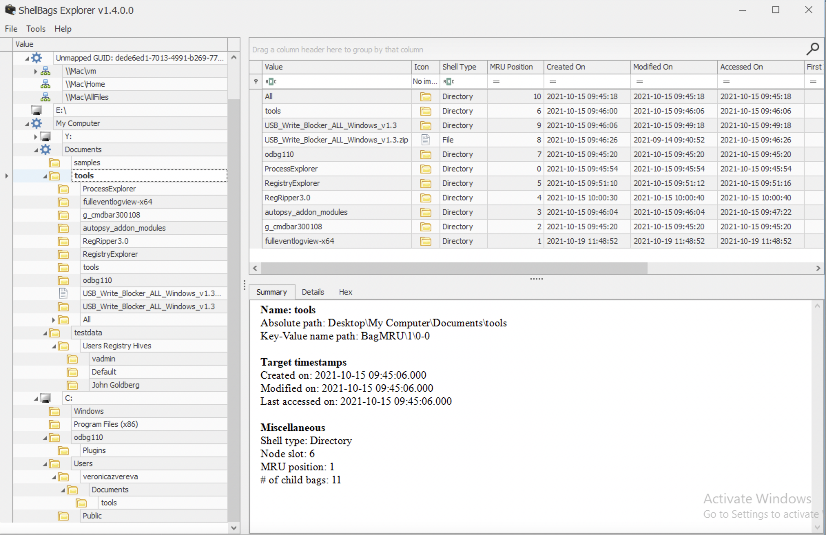The width and height of the screenshot is (826, 535).
Task: Click the grid scrollbar right arrow
Action: (x=818, y=268)
